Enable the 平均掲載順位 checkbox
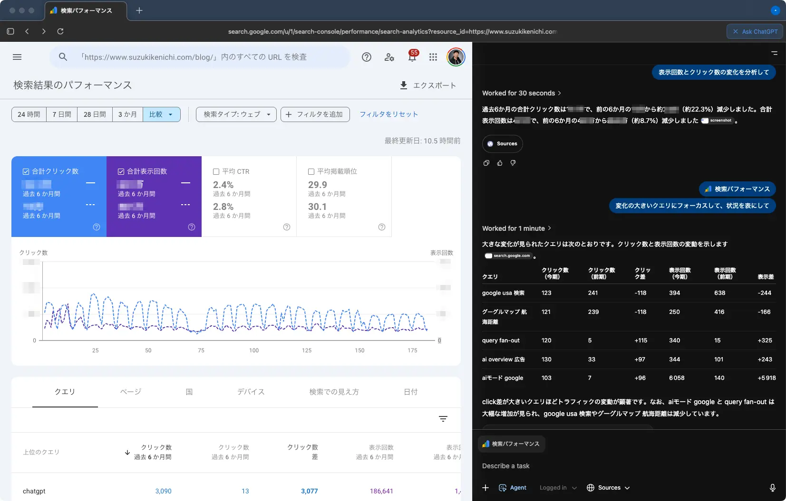This screenshot has width=786, height=501. click(x=311, y=171)
